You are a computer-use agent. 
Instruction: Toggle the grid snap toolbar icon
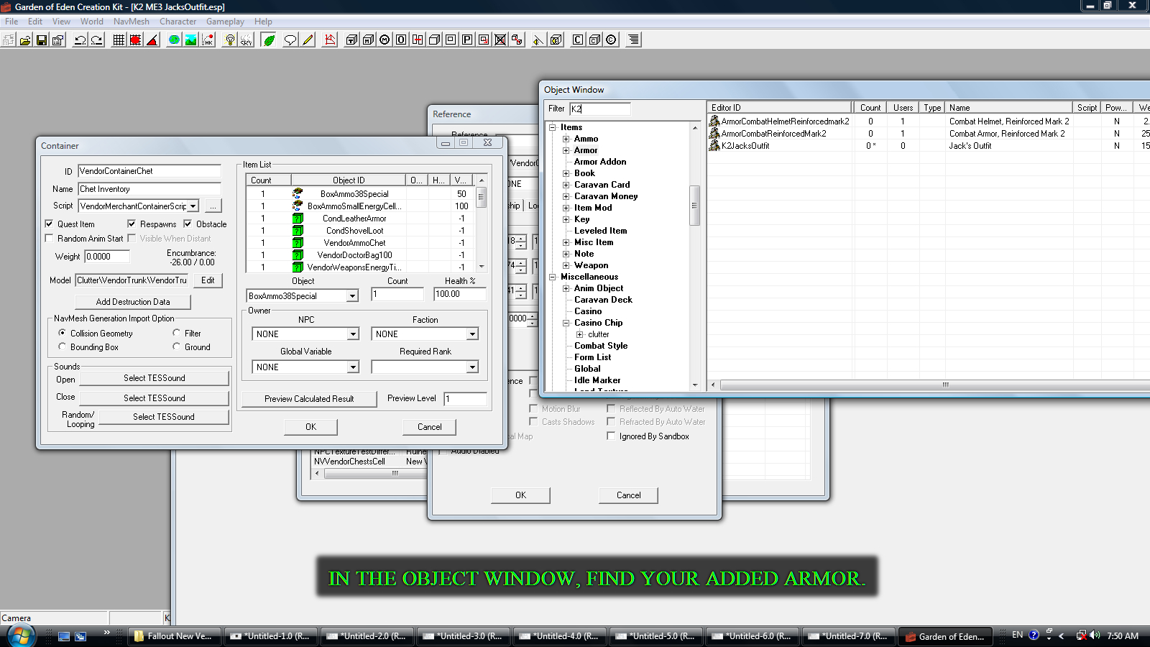(x=119, y=40)
